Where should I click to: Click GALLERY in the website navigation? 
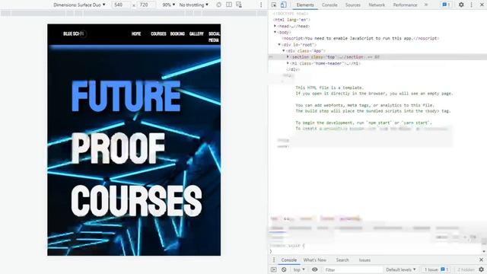[196, 33]
